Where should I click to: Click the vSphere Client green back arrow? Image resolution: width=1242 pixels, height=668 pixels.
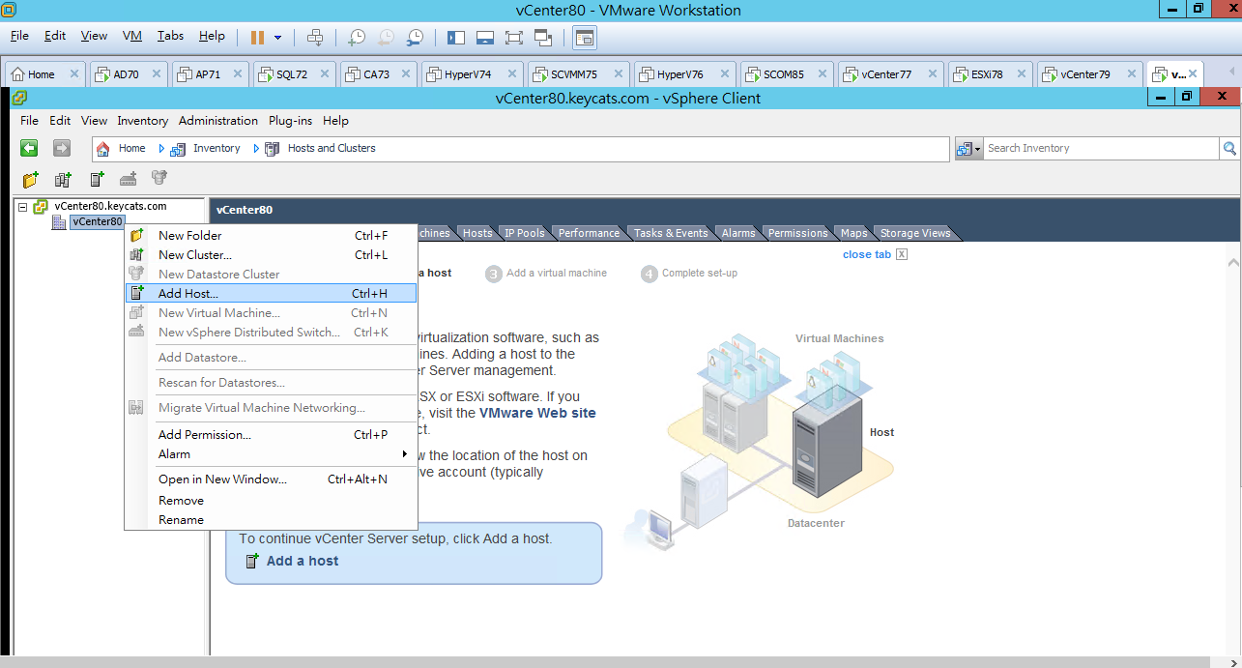click(x=30, y=148)
